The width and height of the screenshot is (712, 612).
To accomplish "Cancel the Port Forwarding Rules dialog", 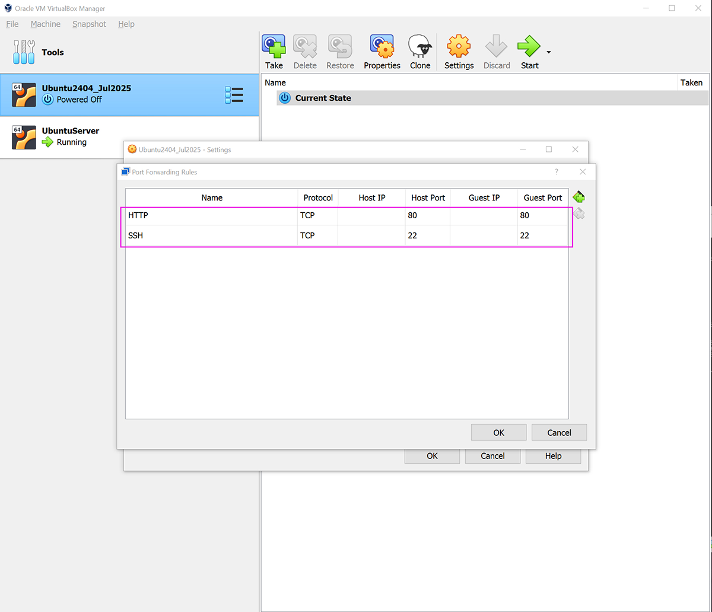I will [x=559, y=432].
